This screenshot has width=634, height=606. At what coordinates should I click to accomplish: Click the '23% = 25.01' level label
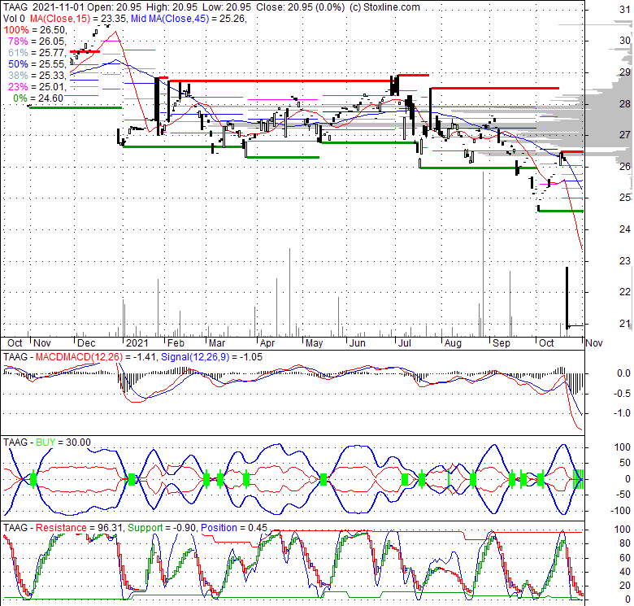click(37, 86)
